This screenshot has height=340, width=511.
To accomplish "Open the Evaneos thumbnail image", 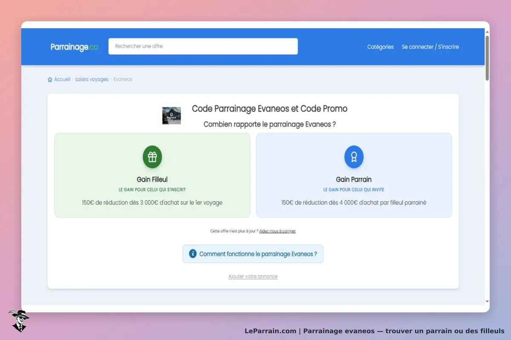I will 172,116.
